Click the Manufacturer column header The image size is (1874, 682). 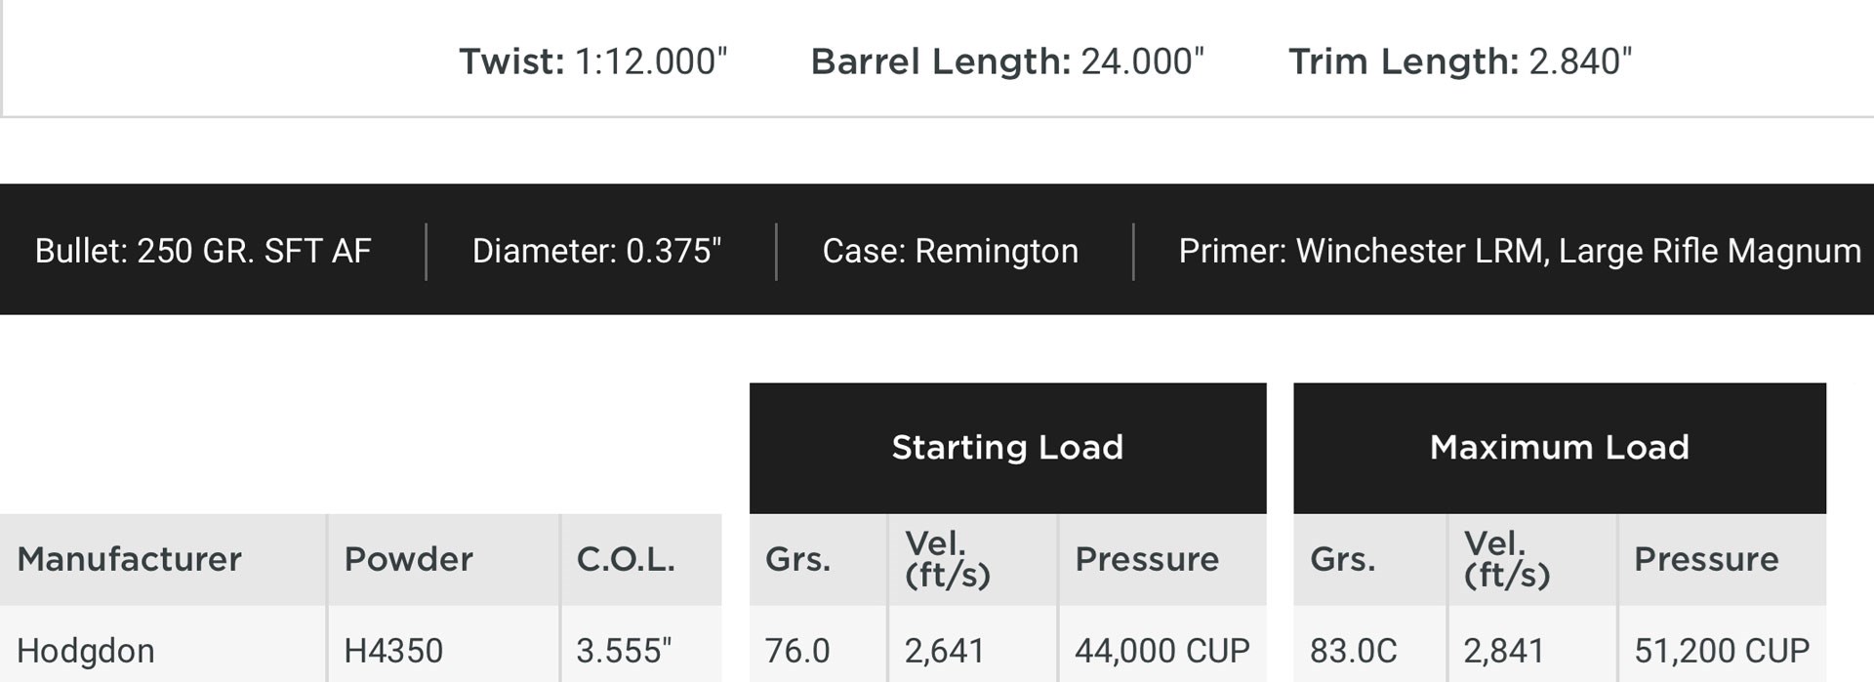pyautogui.click(x=129, y=559)
